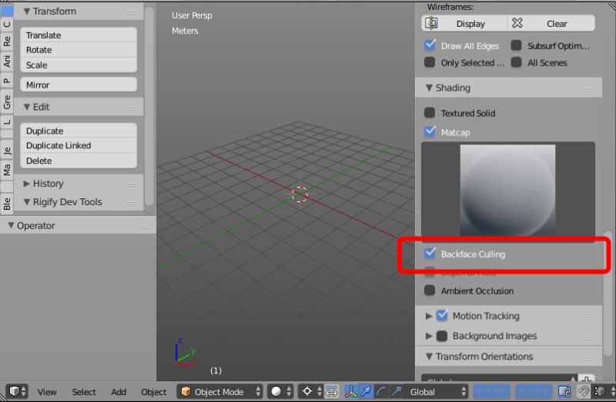Enable the scale manipulator icon

tap(396, 391)
